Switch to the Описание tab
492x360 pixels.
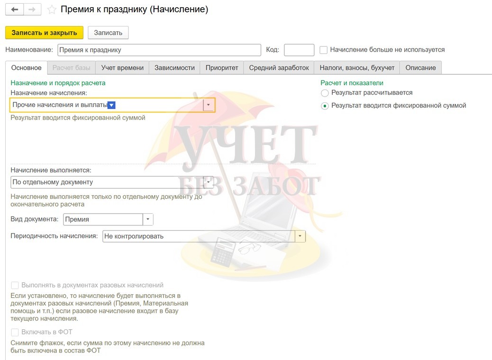(x=420, y=68)
